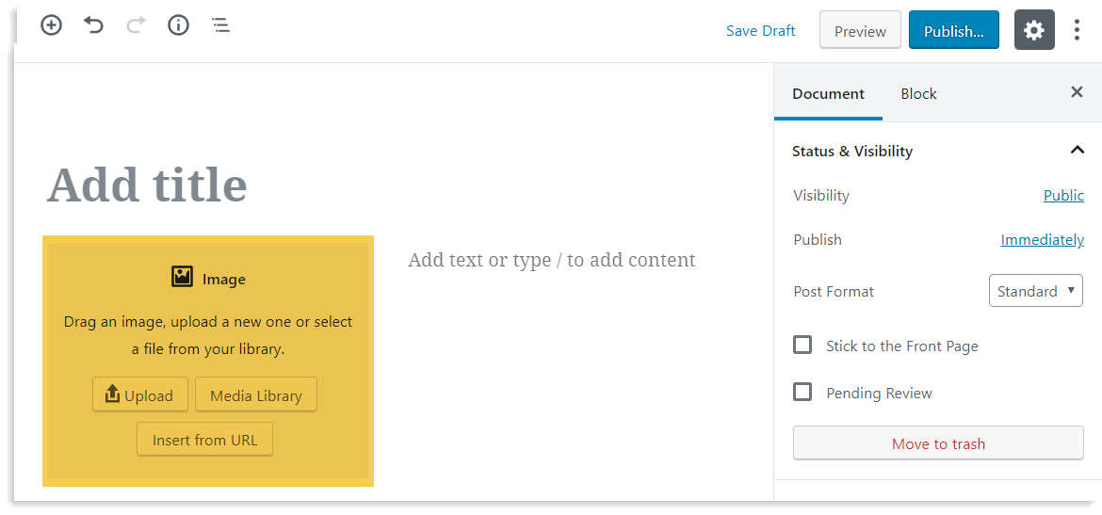The width and height of the screenshot is (1102, 515).
Task: Click the Upload image button
Action: coord(139,394)
